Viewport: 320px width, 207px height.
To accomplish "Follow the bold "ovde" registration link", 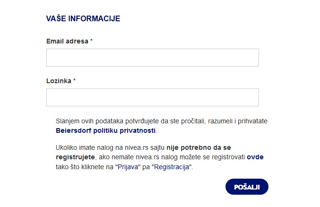I will 255,157.
